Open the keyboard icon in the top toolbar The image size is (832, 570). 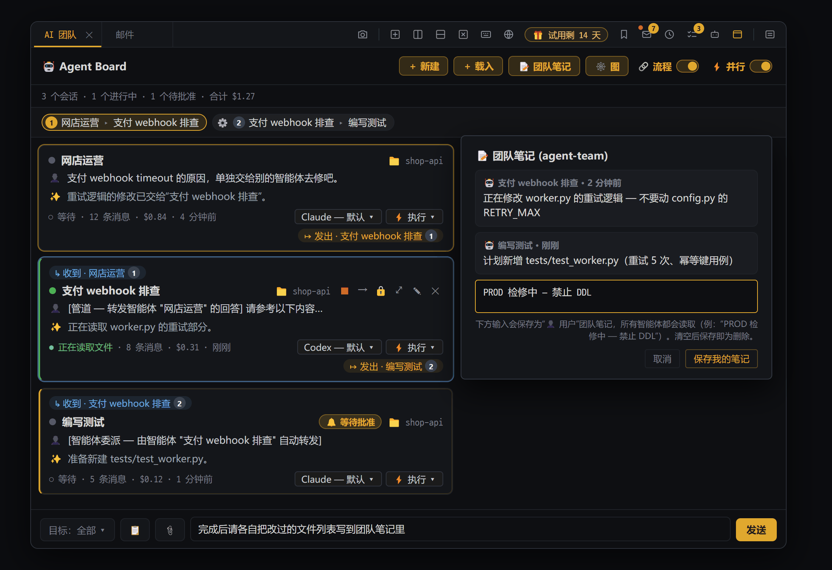coord(486,35)
